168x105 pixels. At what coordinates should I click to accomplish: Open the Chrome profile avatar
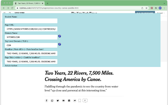tap(160, 8)
